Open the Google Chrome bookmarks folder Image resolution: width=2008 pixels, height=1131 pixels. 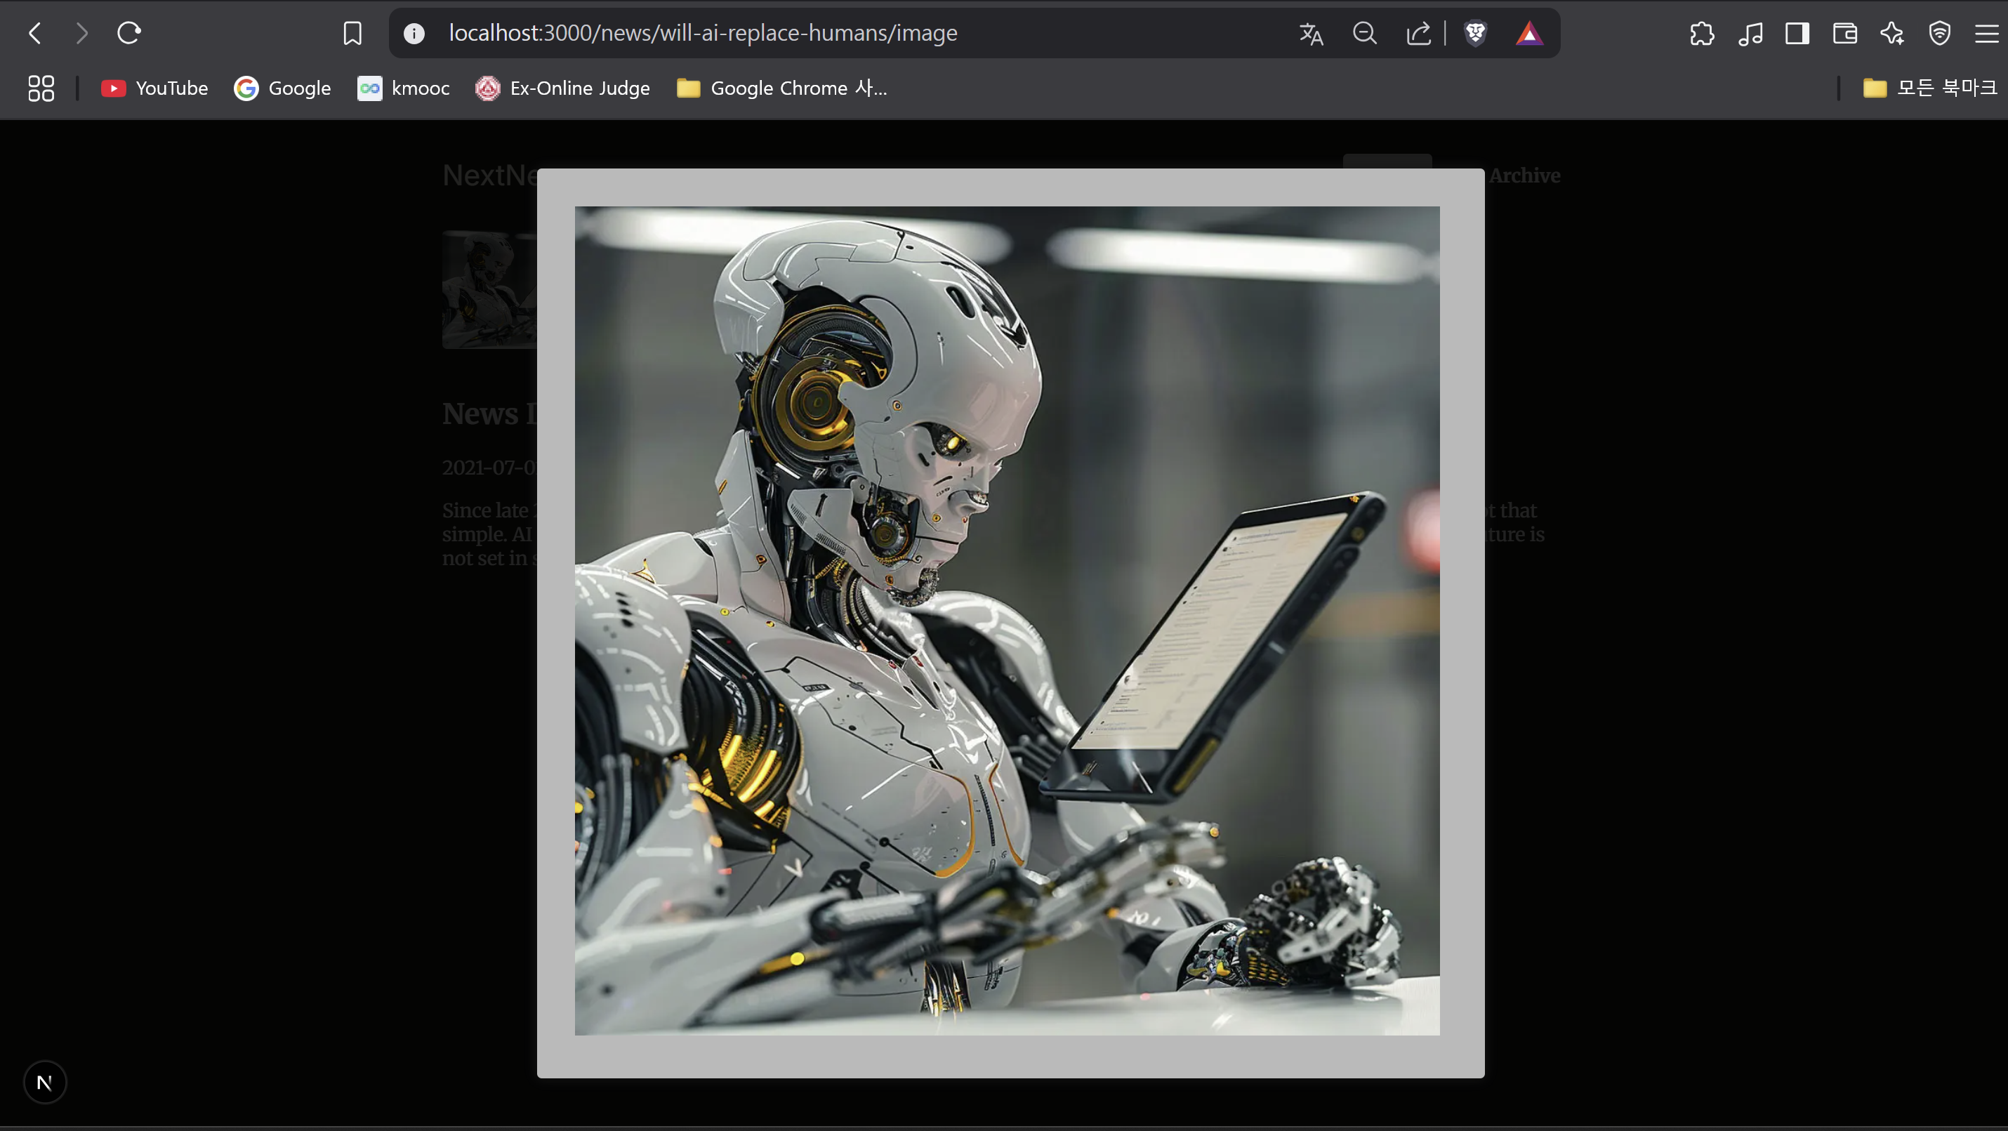[782, 88]
